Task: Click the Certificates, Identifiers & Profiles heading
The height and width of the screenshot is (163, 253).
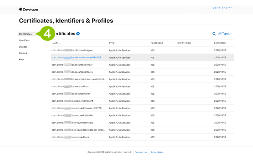Action: point(66,21)
